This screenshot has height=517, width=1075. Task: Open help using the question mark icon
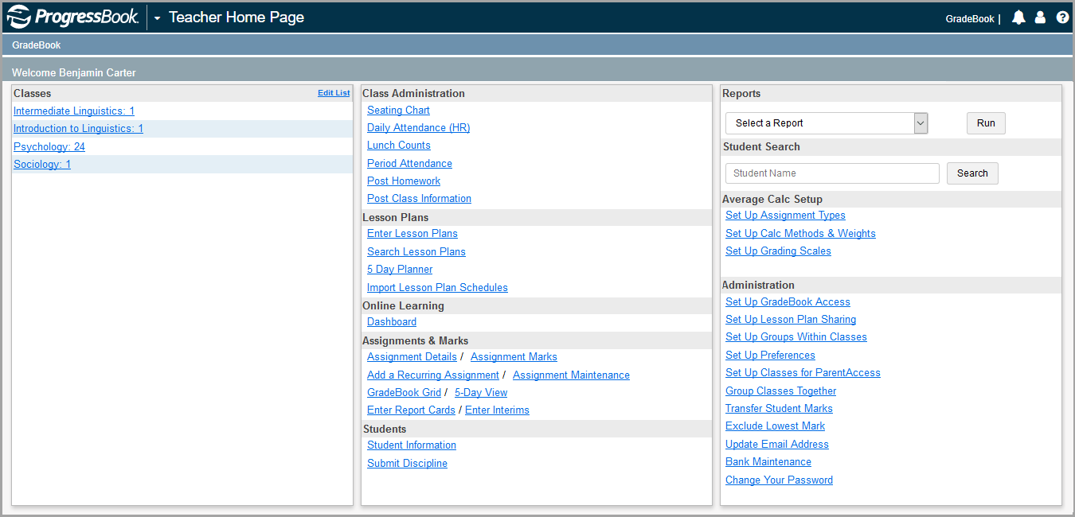click(1063, 17)
